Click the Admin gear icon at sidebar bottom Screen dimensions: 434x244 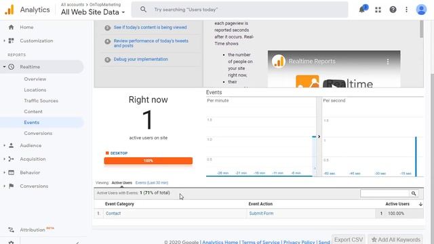11,243
